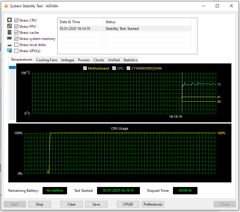This screenshot has height=212, width=240.
Task: Click the cache chip icon beside Stress cache
Action: coord(9,32)
